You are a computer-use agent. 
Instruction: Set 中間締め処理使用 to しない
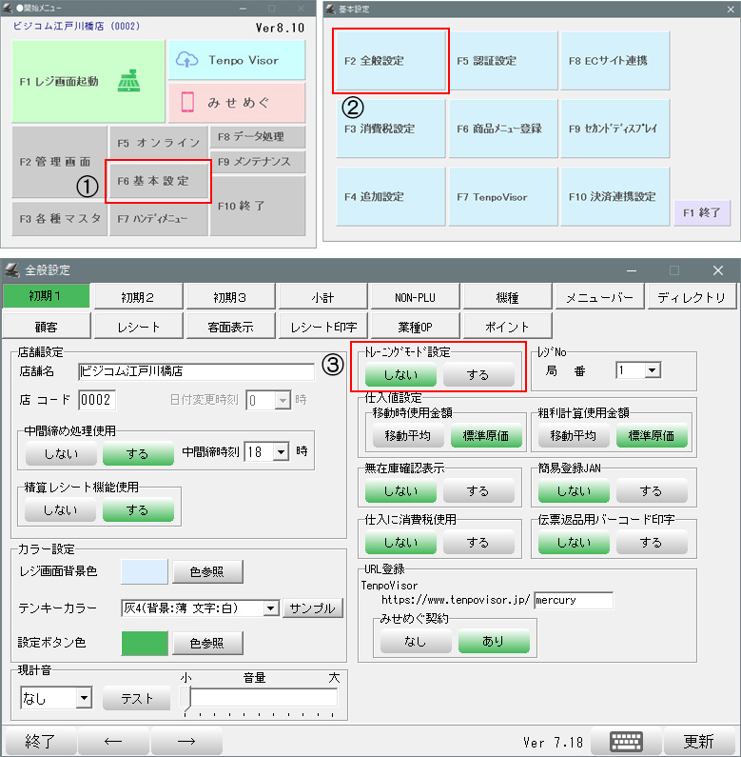[x=61, y=453]
